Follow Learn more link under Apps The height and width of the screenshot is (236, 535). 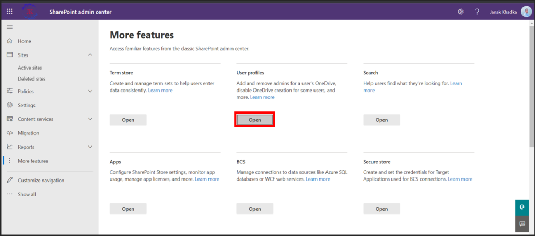pos(207,179)
